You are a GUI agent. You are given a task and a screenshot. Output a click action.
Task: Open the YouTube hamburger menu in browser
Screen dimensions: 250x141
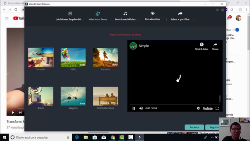pyautogui.click(x=7, y=18)
